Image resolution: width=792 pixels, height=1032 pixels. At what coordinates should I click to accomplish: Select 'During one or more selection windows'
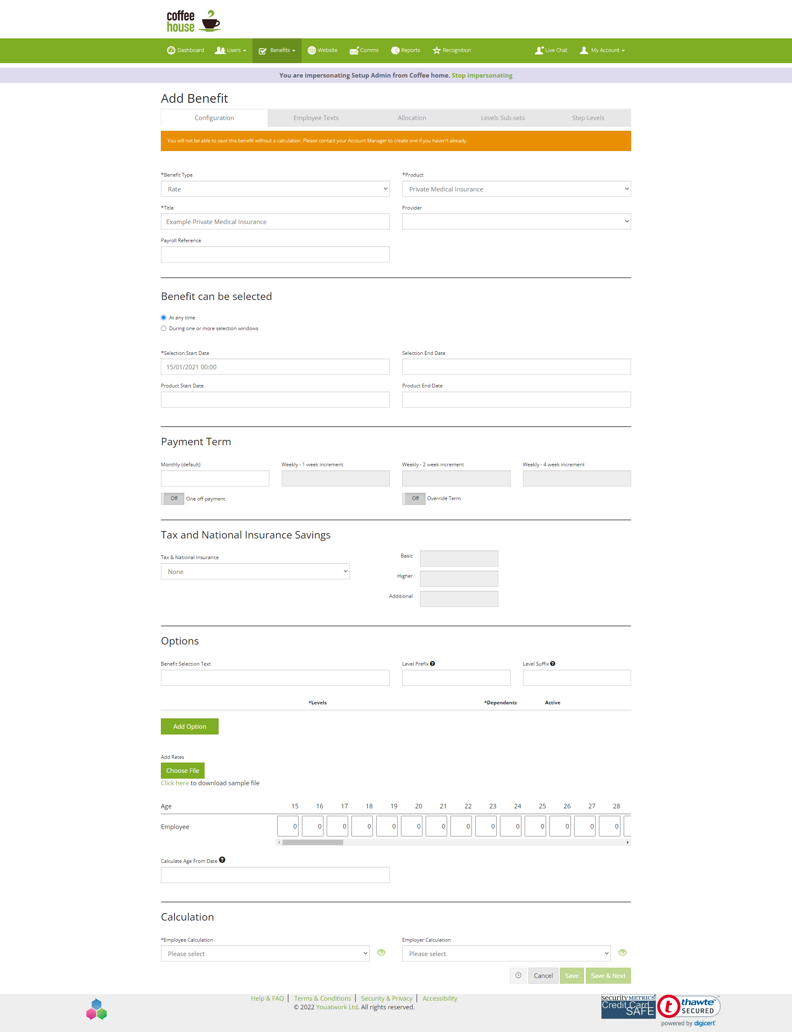point(164,328)
